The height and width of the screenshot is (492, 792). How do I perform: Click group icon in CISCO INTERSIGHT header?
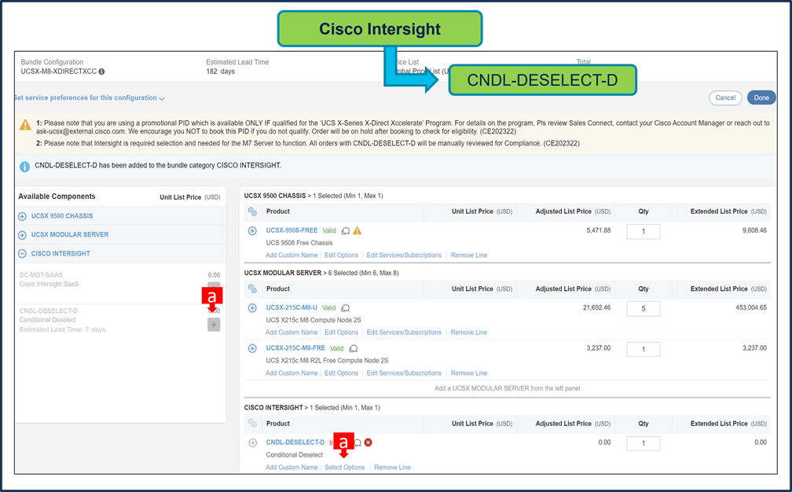(x=252, y=424)
